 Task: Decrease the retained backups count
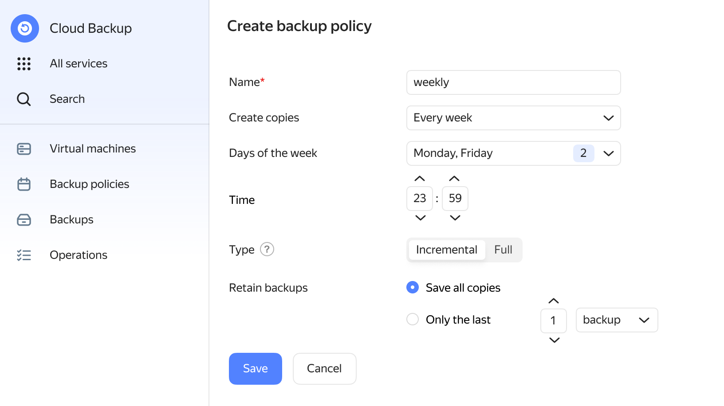(554, 340)
